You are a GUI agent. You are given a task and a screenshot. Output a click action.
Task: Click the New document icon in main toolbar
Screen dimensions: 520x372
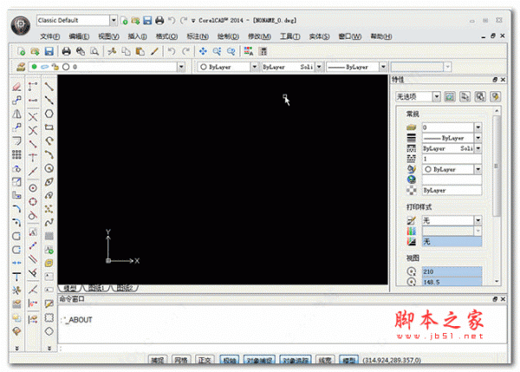[21, 51]
